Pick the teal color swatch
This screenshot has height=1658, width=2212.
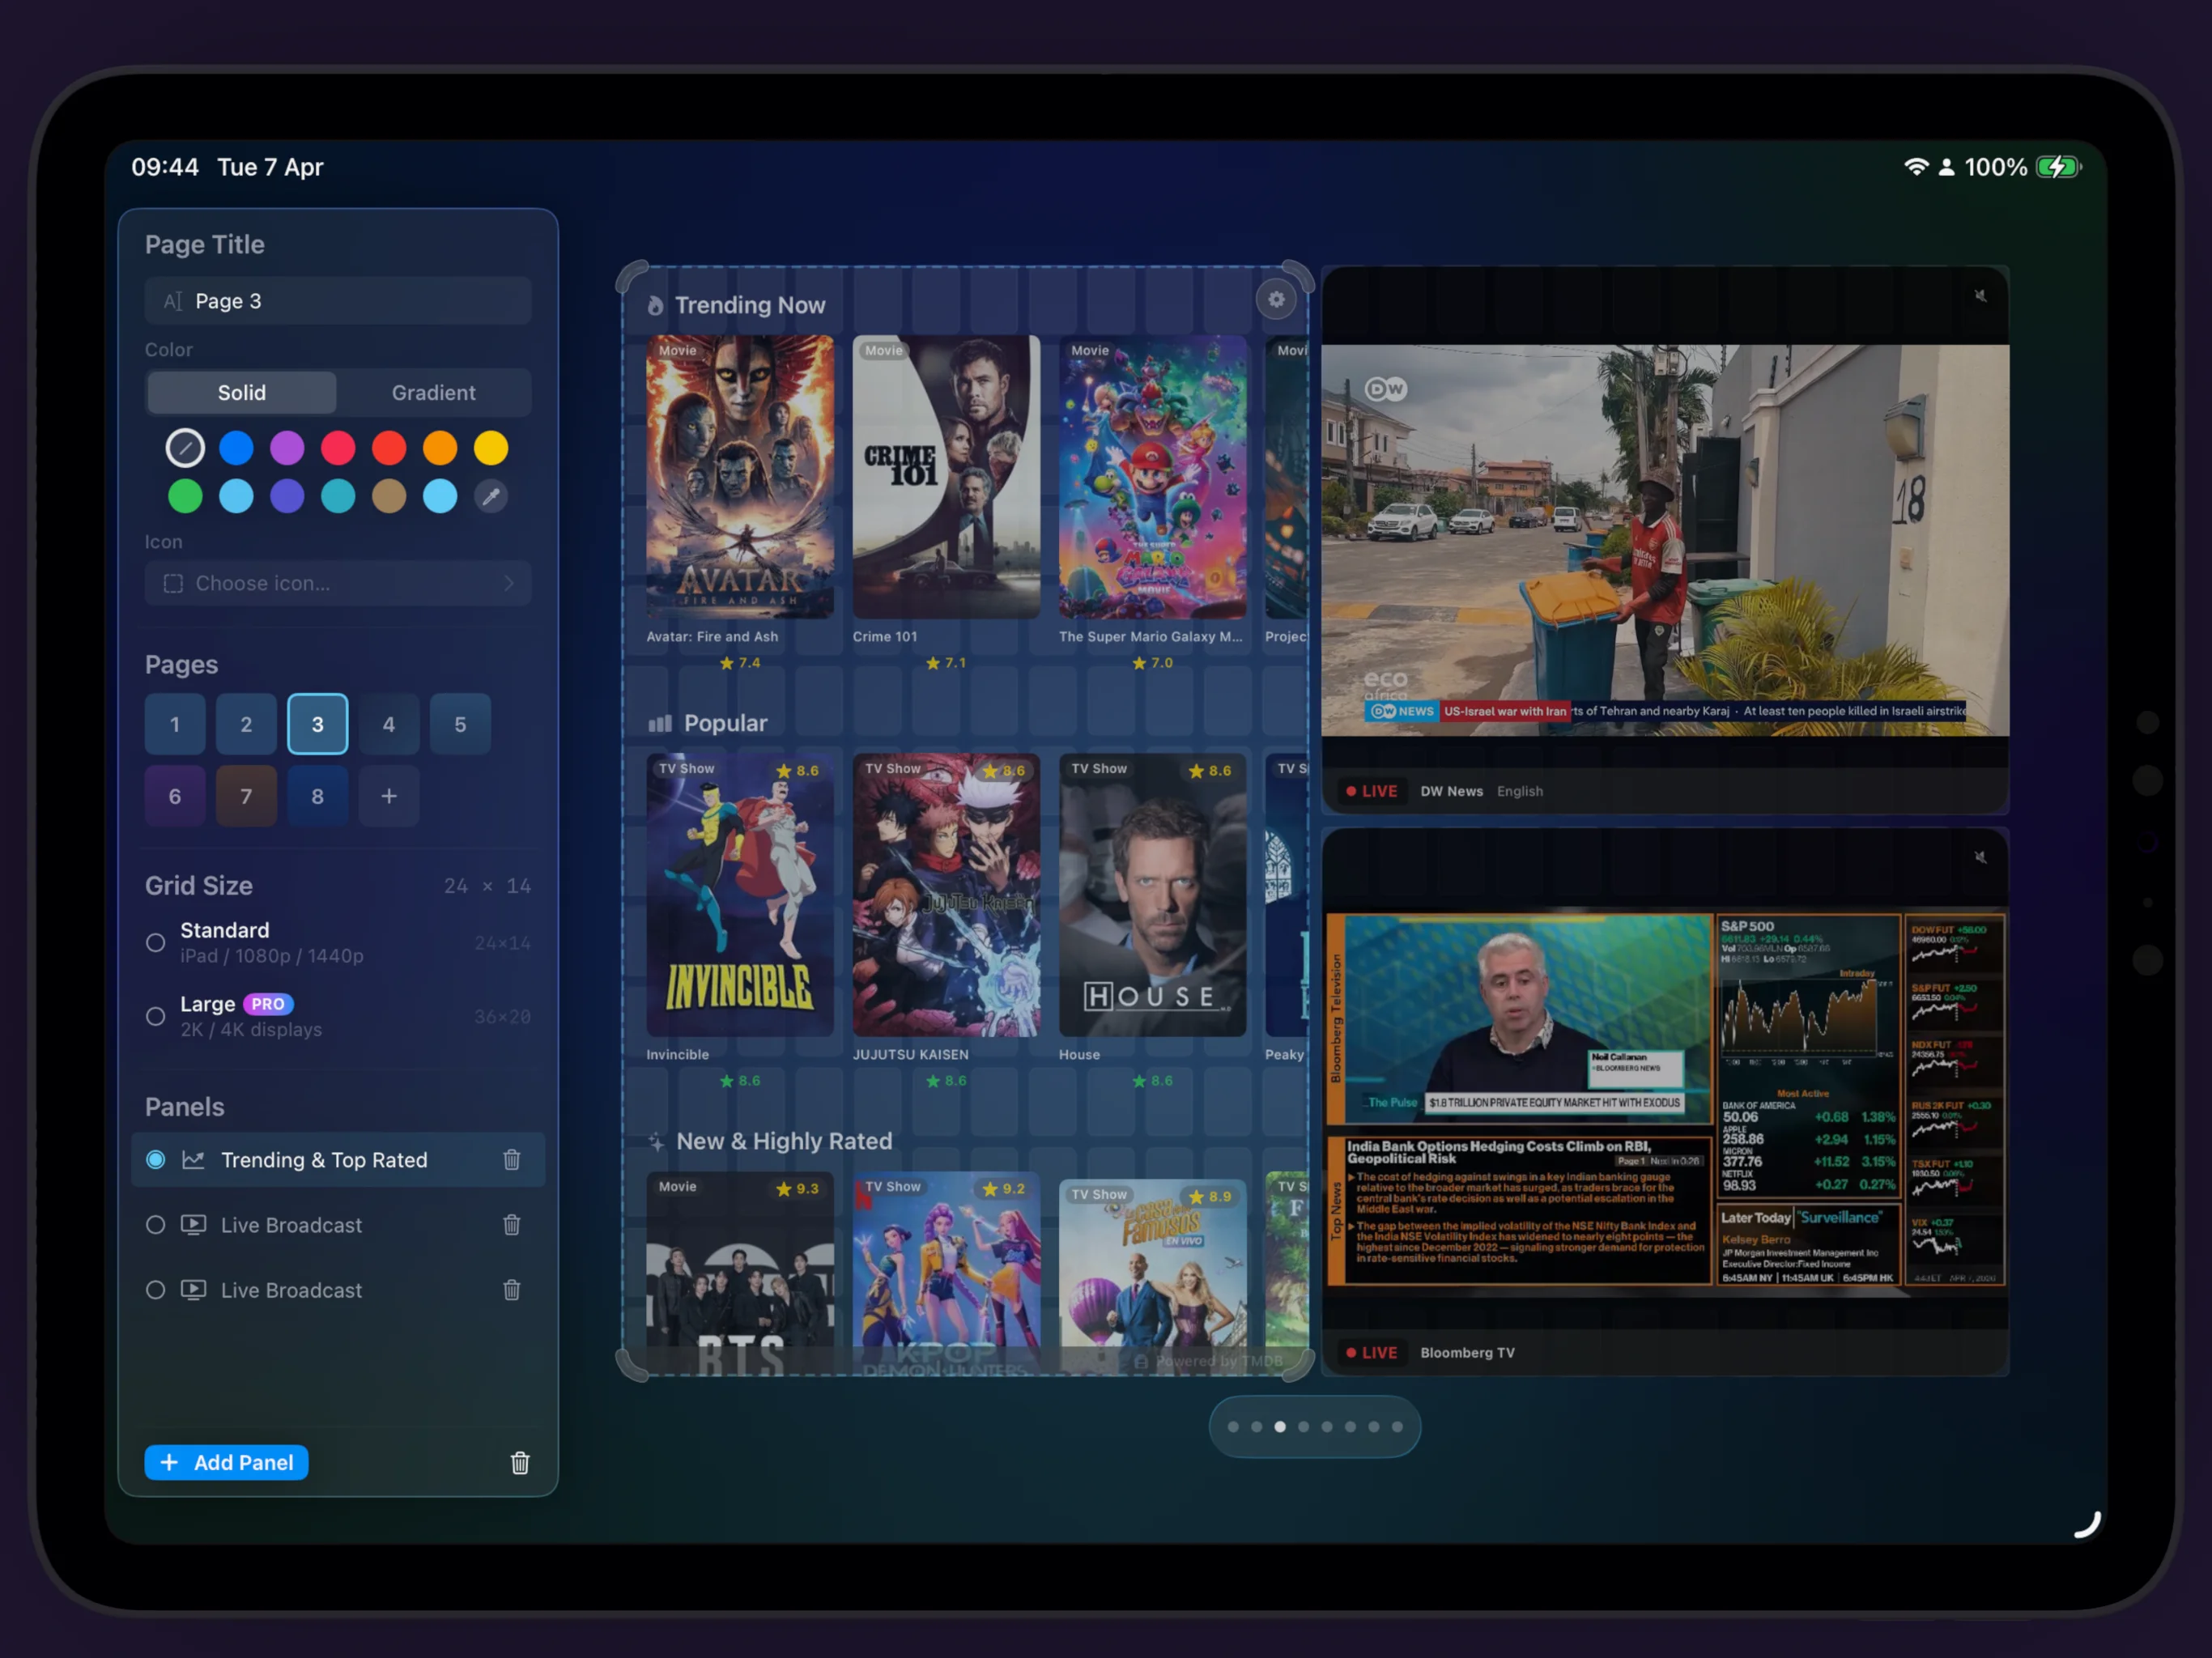[x=338, y=496]
